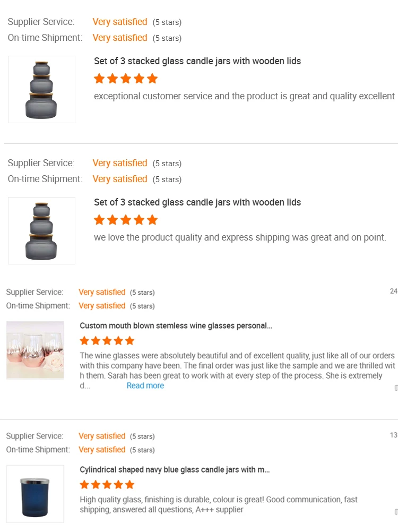Screen dimensions: 398x531
Task: Open 'Custom mouth blown stemless wine glasses' title
Action: pyautogui.click(x=176, y=326)
